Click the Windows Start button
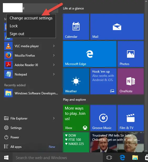Image resolution: width=148 pixels, height=162 pixels. tap(6, 158)
